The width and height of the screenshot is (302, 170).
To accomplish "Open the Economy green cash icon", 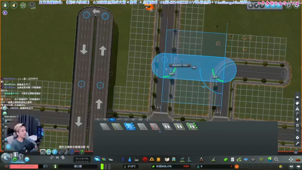I will click(226, 159).
